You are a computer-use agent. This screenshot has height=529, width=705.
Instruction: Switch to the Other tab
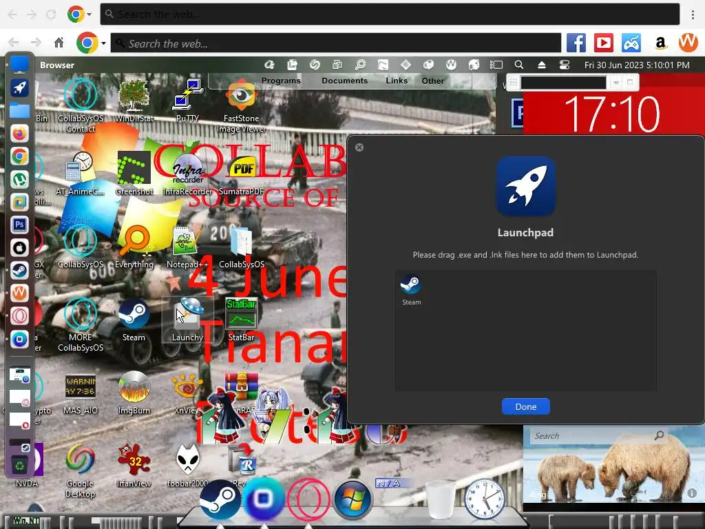click(432, 81)
